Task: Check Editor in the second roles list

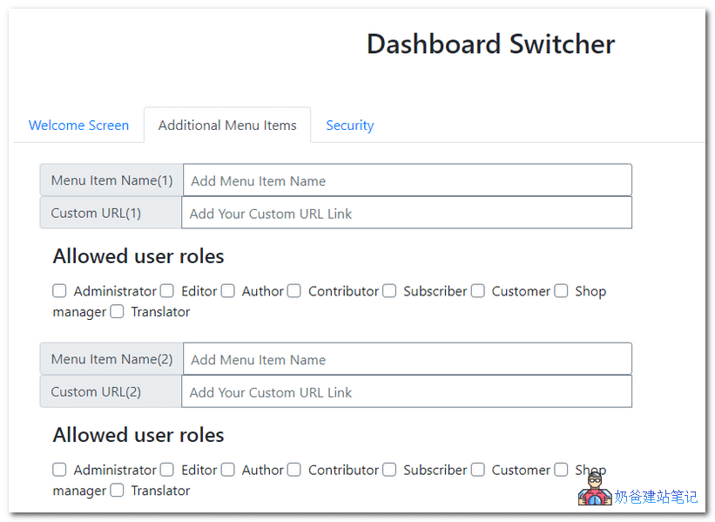Action: point(166,470)
